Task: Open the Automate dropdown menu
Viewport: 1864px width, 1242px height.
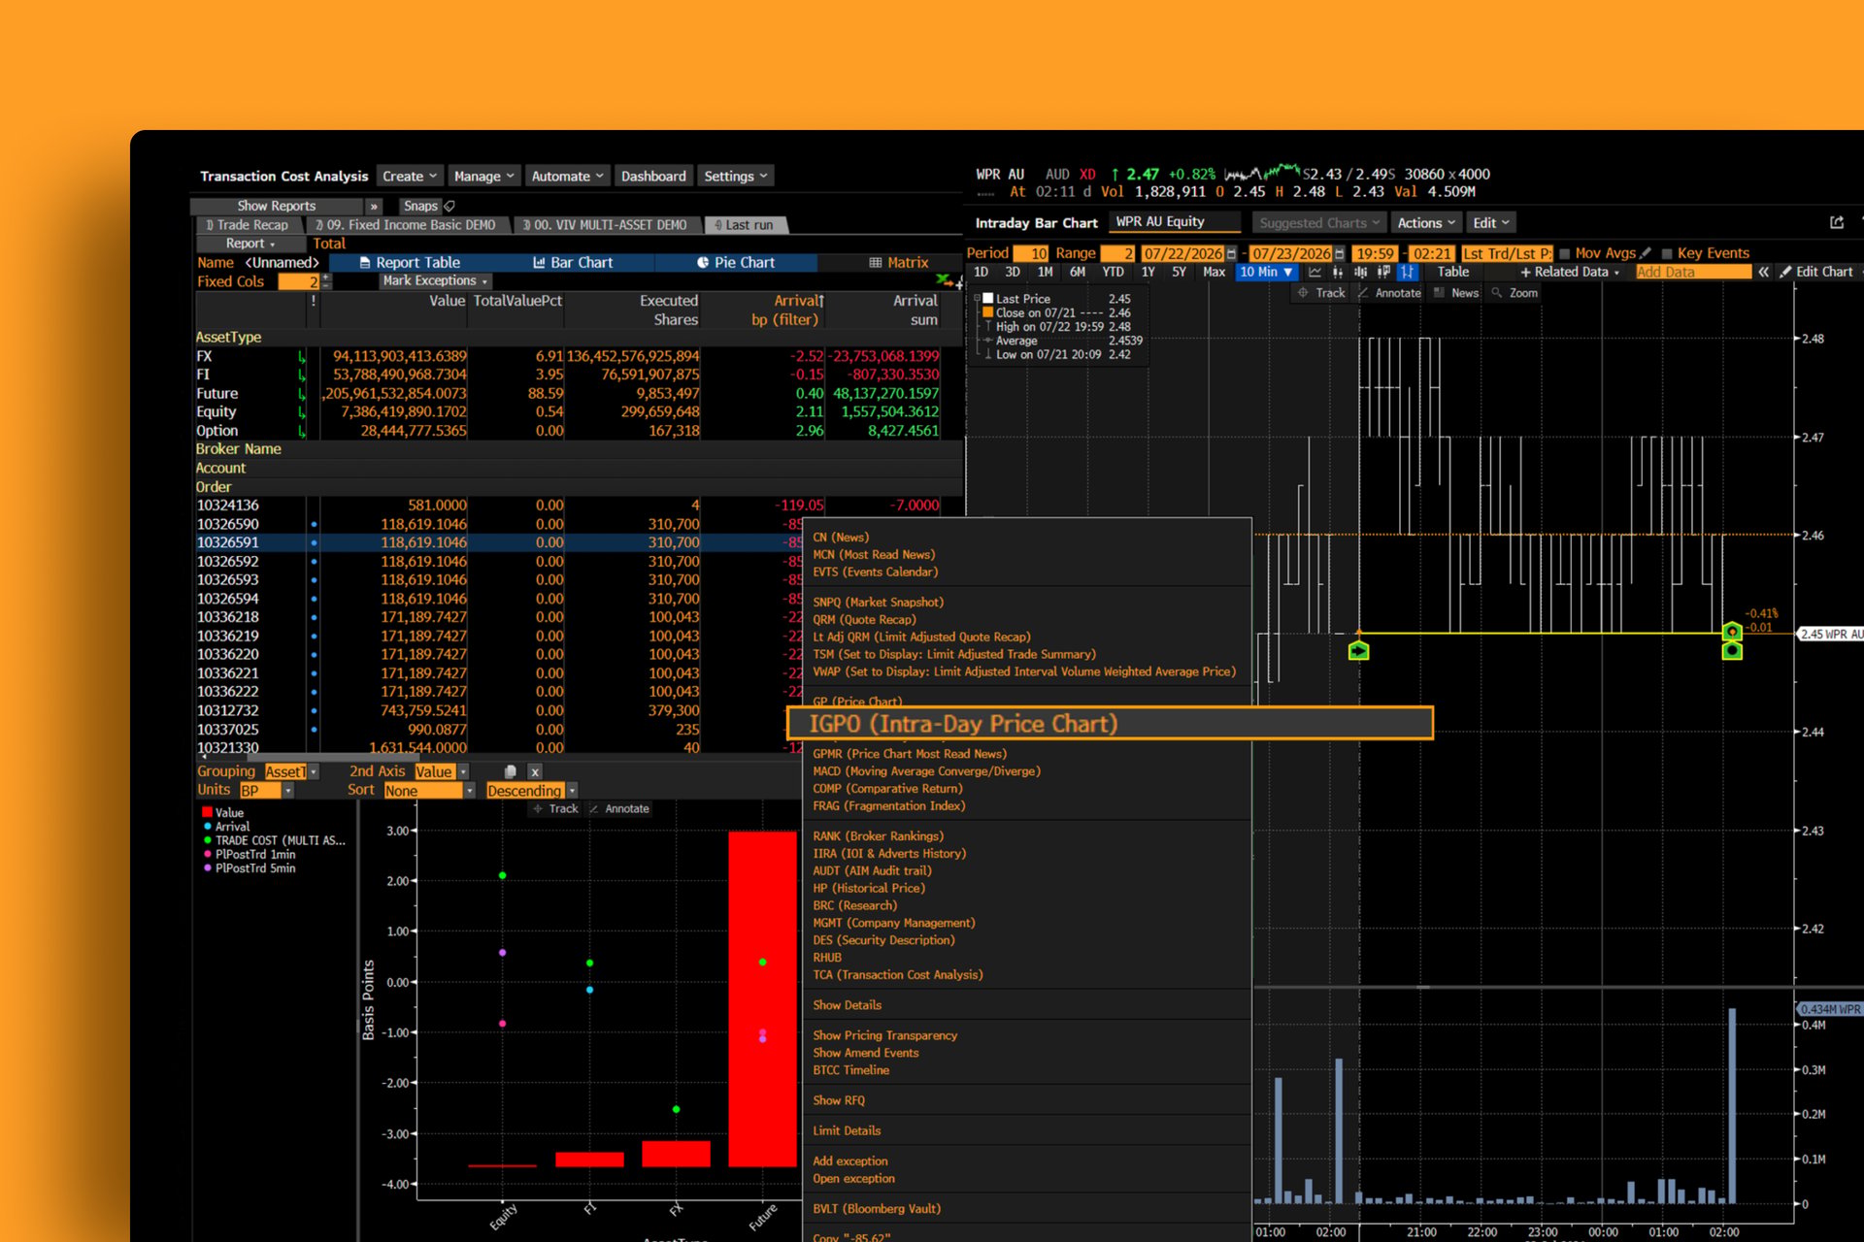Action: click(x=568, y=176)
